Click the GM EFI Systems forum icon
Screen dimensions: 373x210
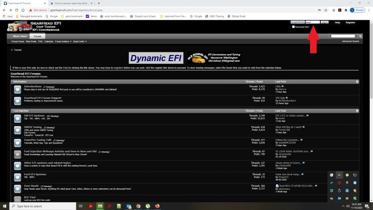[x=17, y=118]
